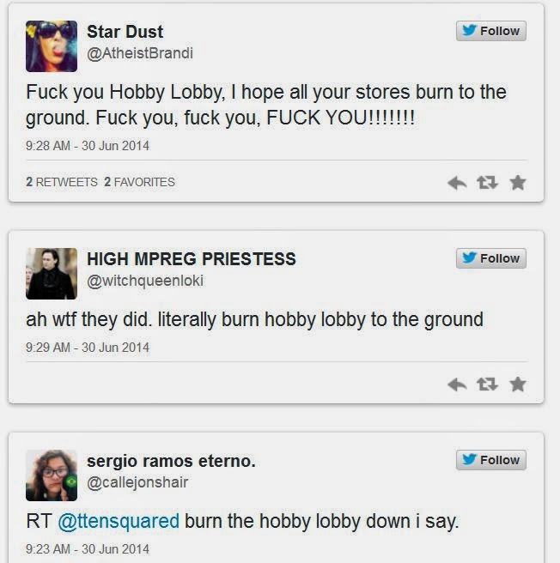This screenshot has height=563, width=560.
Task: Favorite Star Dust's tweet with star icon
Action: (518, 183)
